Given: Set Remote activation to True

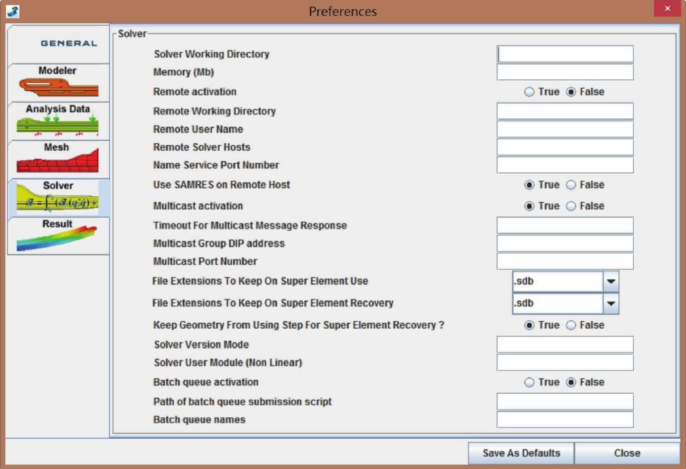Looking at the screenshot, I should 529,92.
